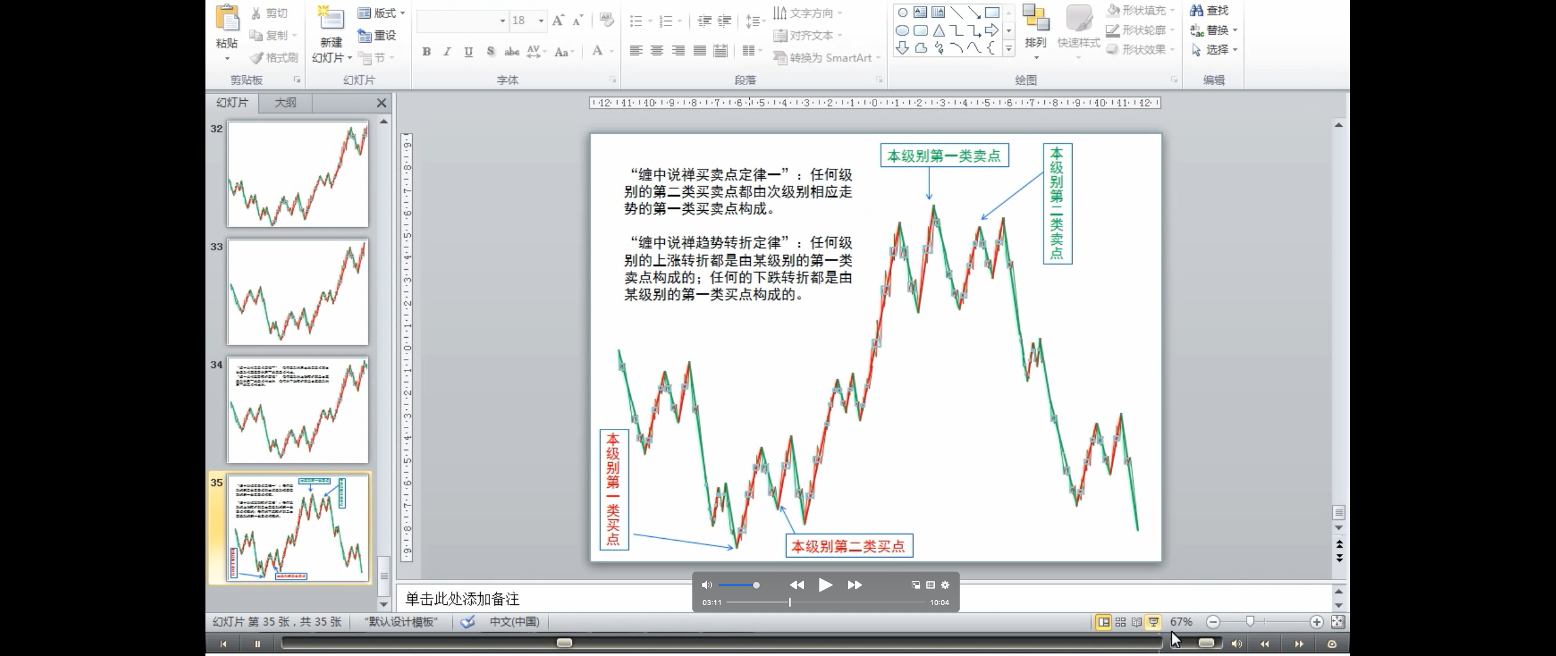Click the Cut (剪切) button

pos(270,13)
